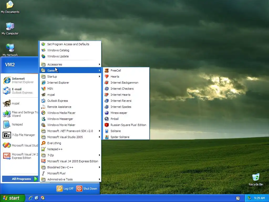Launch Hearts from the Games submenu
The height and width of the screenshot is (202, 269).
click(x=126, y=77)
